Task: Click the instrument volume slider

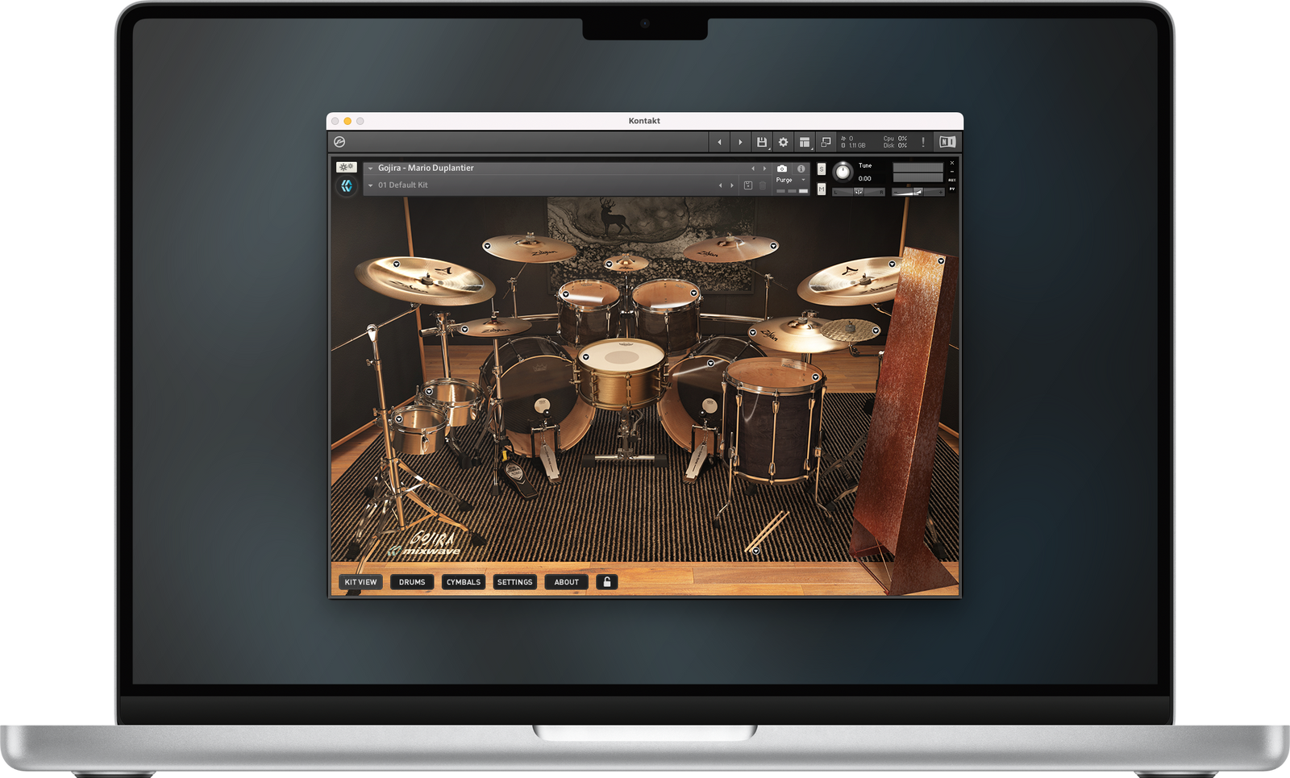Action: pyautogui.click(x=918, y=192)
